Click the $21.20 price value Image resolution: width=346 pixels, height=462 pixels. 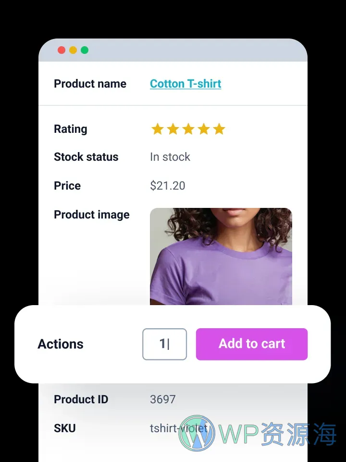pos(168,186)
